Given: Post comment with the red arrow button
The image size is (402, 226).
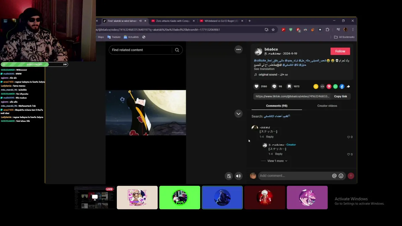Looking at the screenshot, I should [351, 176].
